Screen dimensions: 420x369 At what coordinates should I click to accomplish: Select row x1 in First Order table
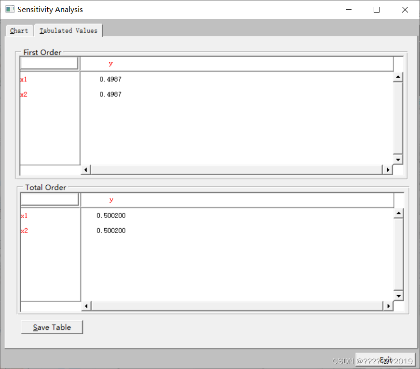24,79
